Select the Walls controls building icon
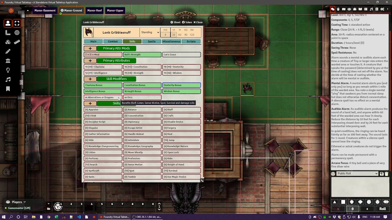This screenshot has height=220, width=392. pos(8,61)
